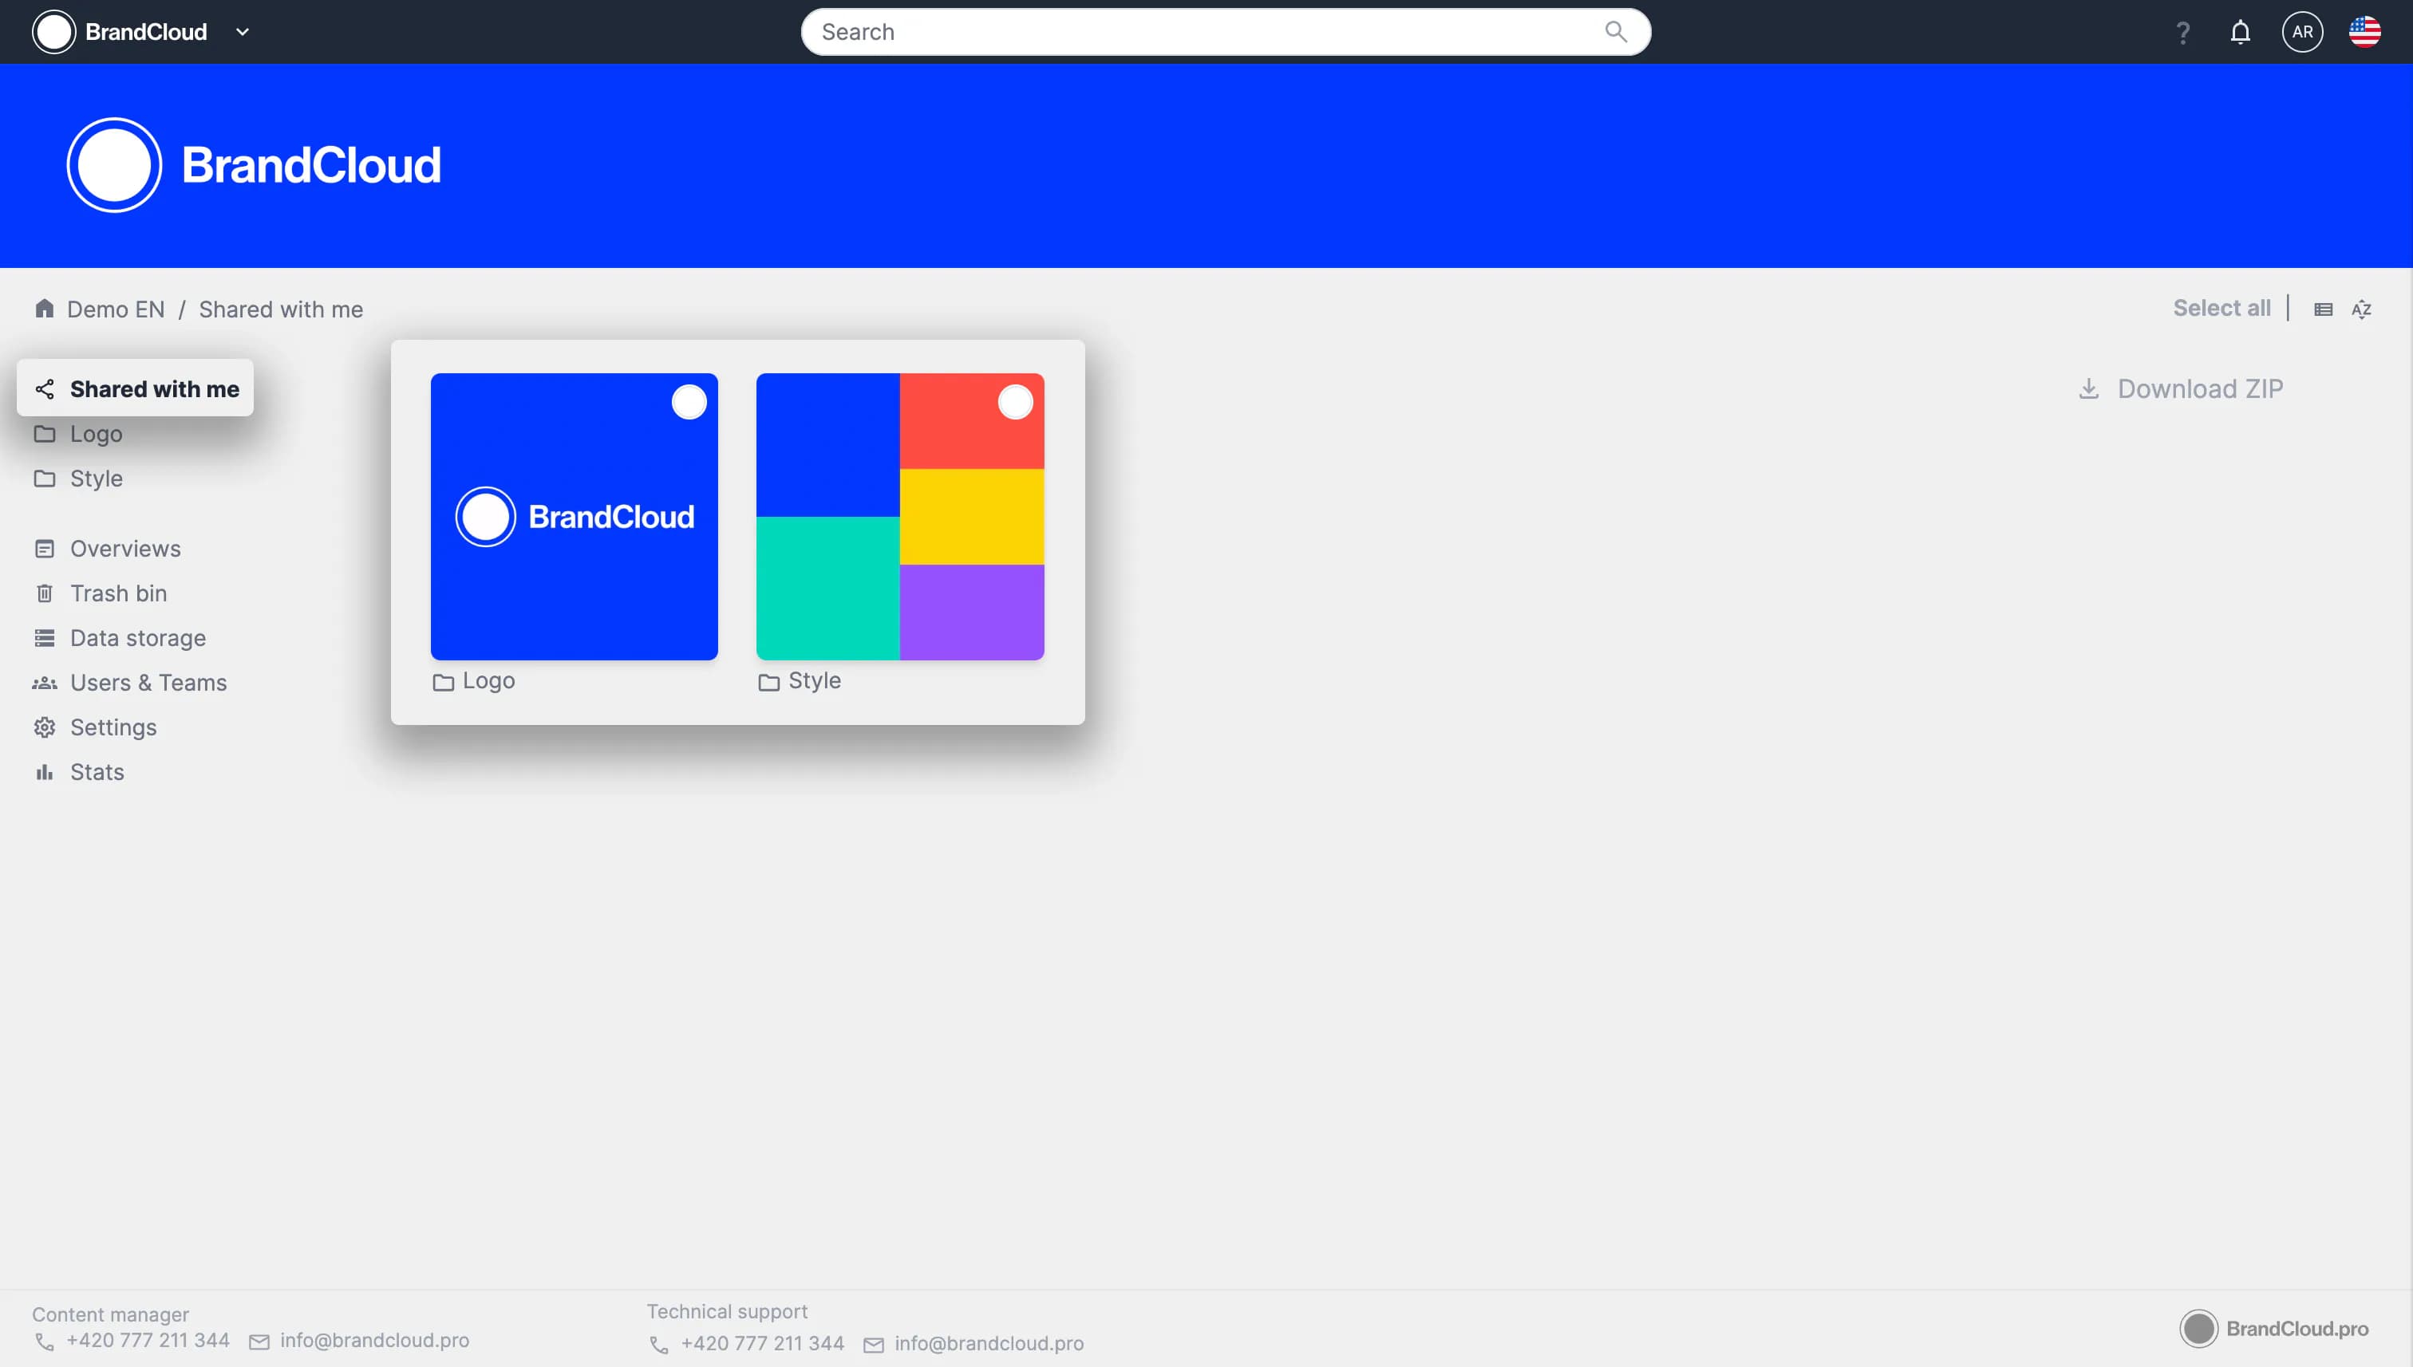Select the Style folder checkbox circle
This screenshot has height=1367, width=2413.
pos(1014,403)
